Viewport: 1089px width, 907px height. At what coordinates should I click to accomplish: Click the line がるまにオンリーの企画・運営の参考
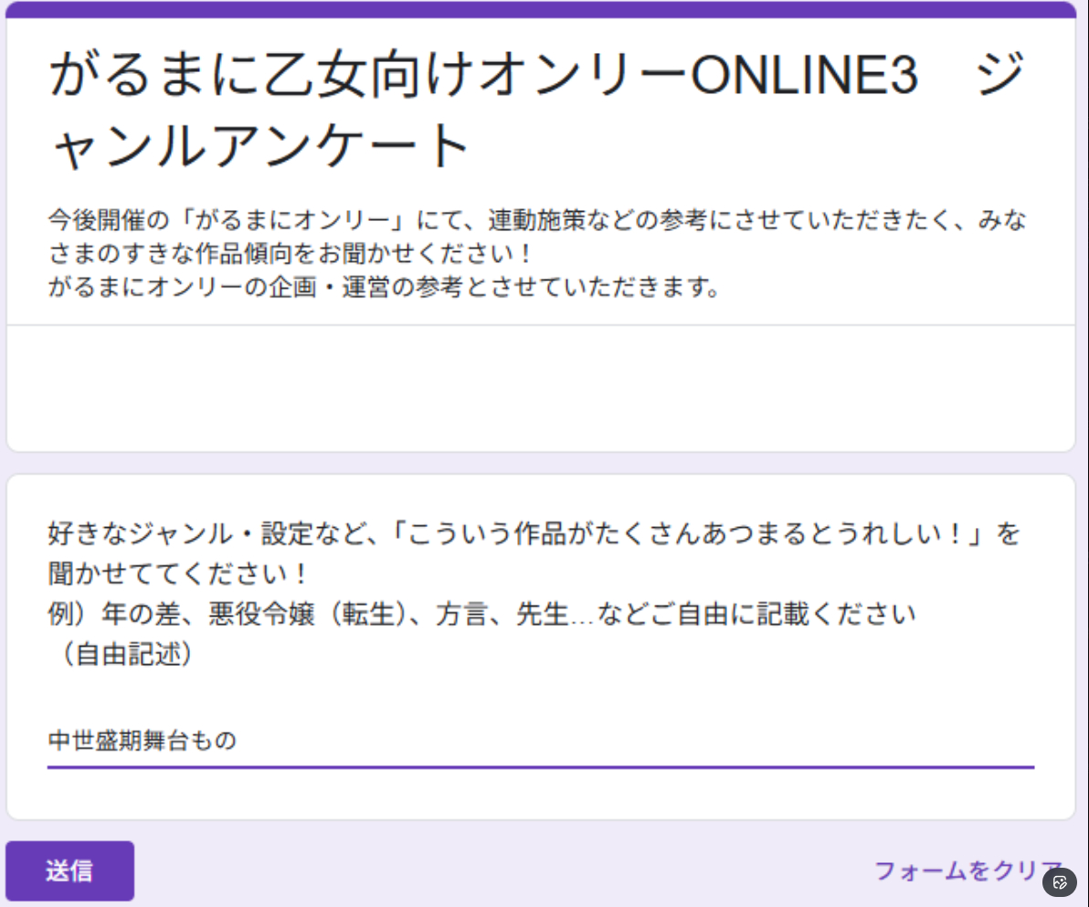point(384,288)
